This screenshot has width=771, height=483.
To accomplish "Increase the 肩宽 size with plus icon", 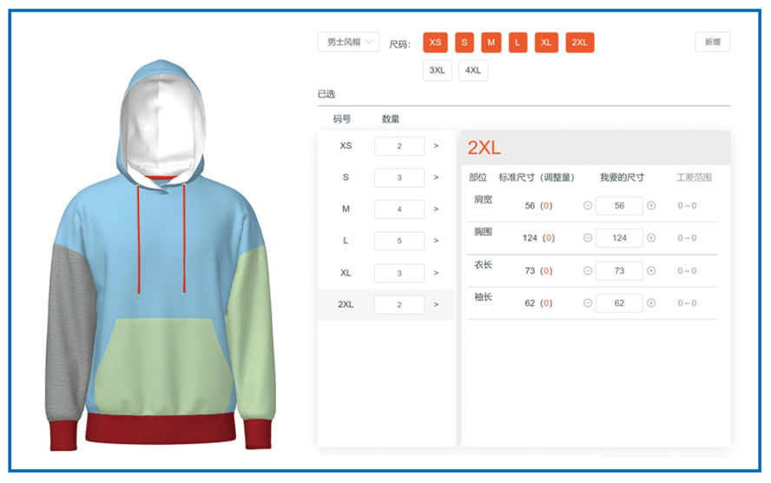I will [x=651, y=206].
